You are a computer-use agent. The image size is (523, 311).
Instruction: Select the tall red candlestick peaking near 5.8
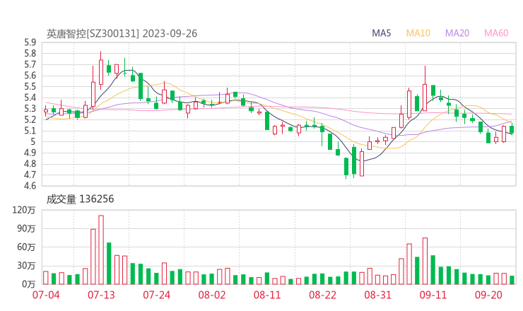coord(101,71)
